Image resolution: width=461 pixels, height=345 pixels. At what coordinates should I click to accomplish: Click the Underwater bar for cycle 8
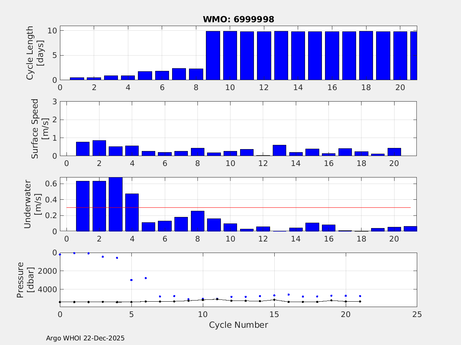click(x=197, y=221)
